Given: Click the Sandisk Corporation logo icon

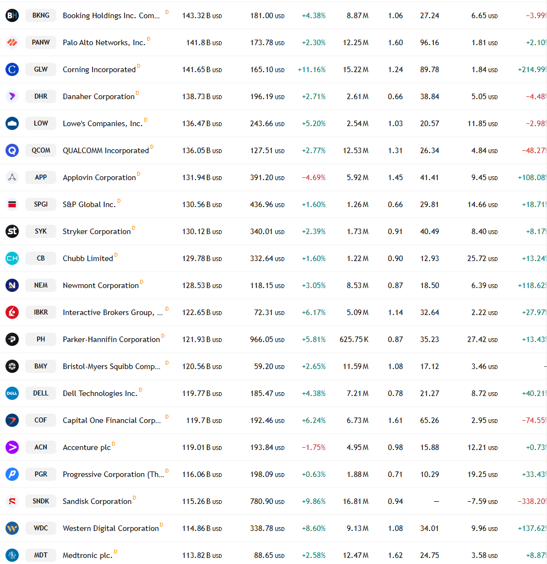Looking at the screenshot, I should [12, 501].
